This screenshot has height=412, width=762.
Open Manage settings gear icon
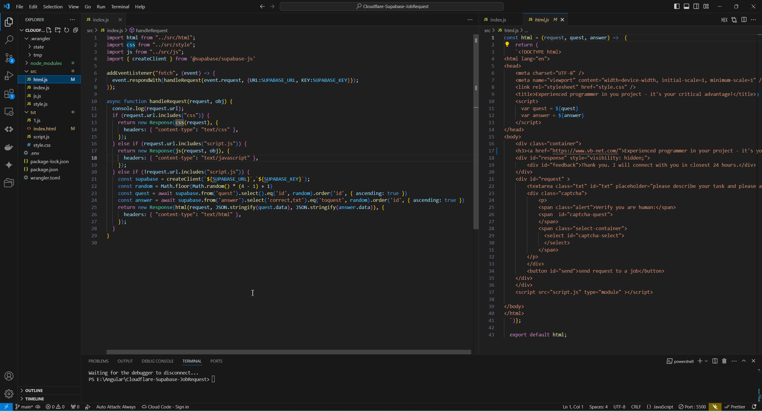click(x=9, y=394)
